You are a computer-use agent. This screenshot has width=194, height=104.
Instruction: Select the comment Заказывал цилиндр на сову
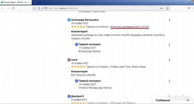point(118,37)
